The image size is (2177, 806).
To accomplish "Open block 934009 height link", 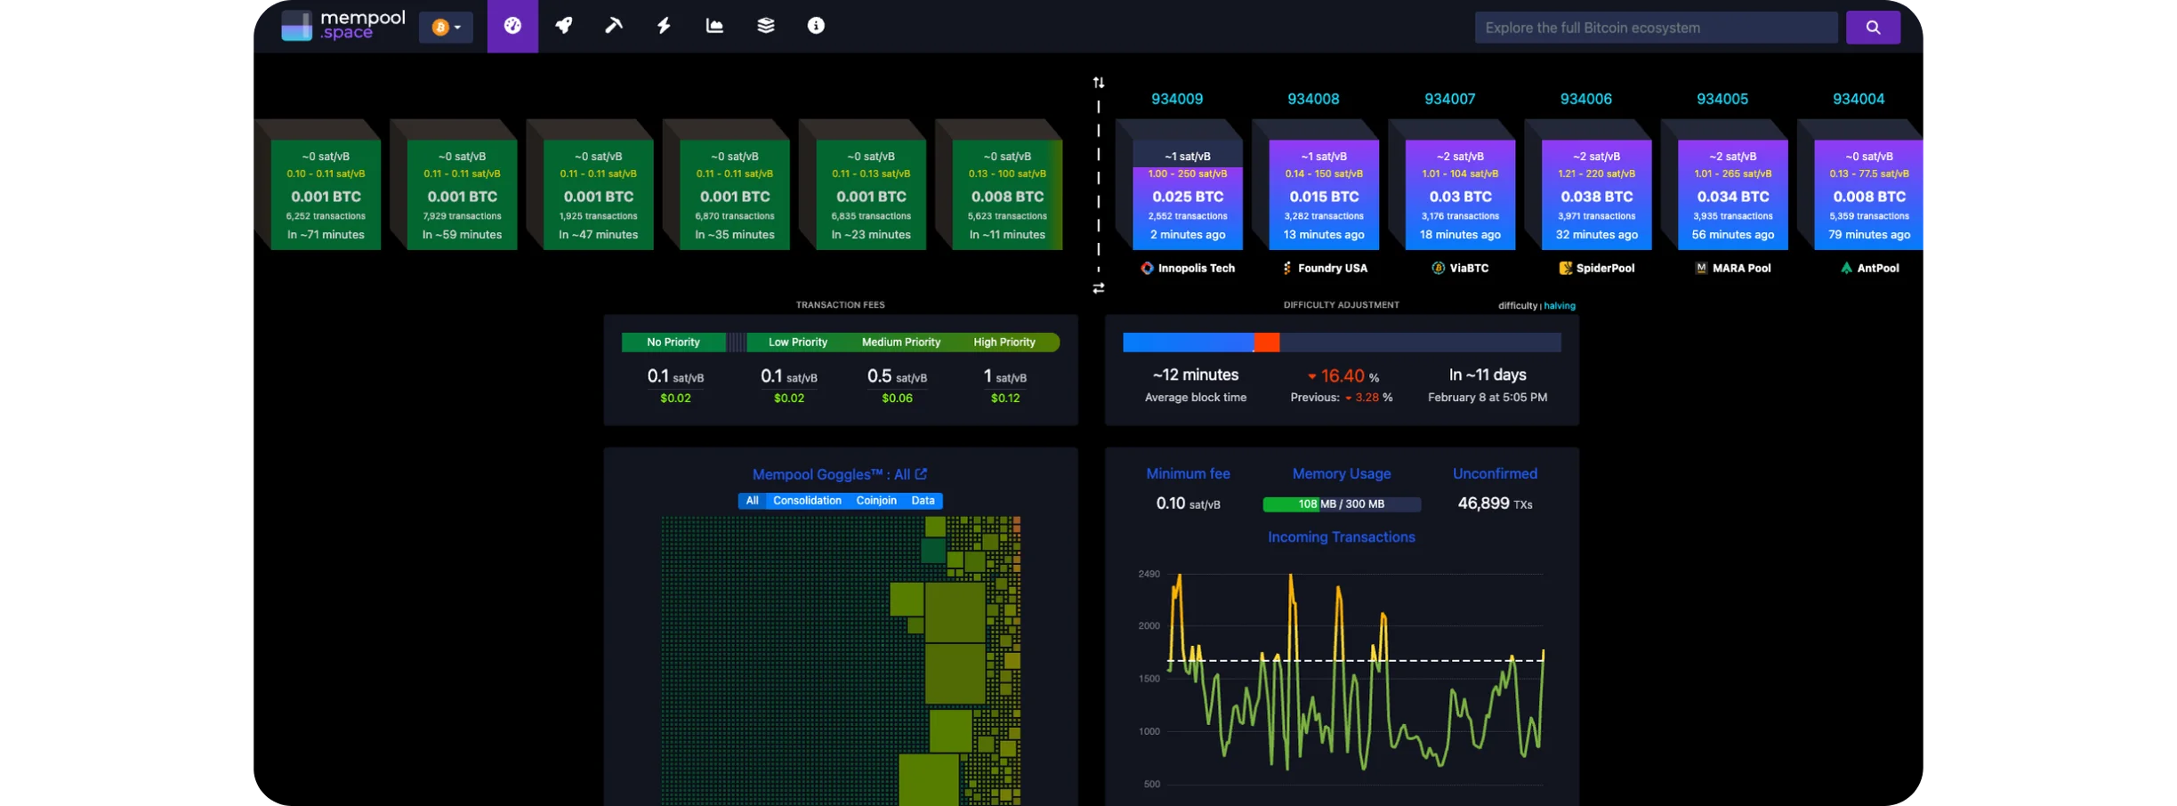I will (1176, 99).
